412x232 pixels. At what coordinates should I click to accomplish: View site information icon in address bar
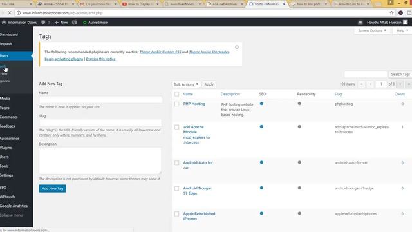coord(19,13)
